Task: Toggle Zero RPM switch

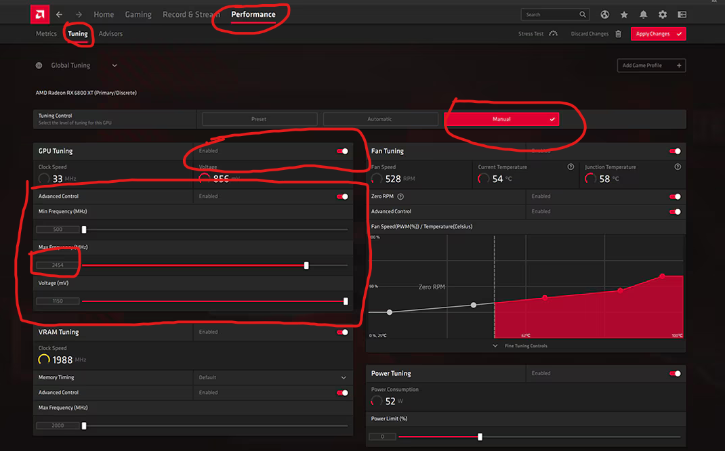Action: point(675,196)
